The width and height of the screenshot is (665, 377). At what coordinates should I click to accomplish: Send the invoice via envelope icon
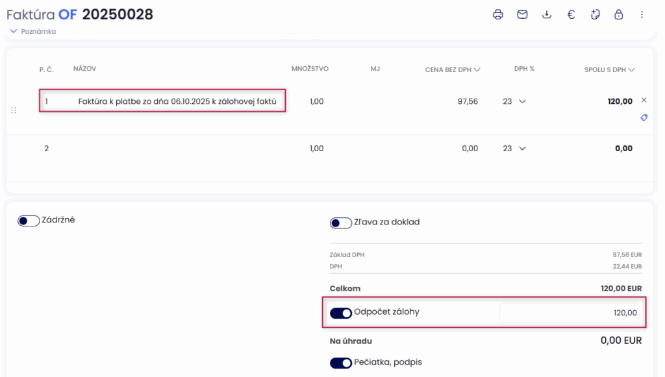click(522, 14)
